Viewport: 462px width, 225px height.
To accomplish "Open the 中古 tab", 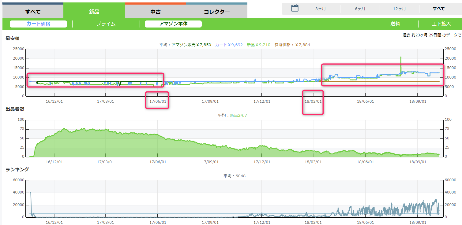I will coord(155,12).
